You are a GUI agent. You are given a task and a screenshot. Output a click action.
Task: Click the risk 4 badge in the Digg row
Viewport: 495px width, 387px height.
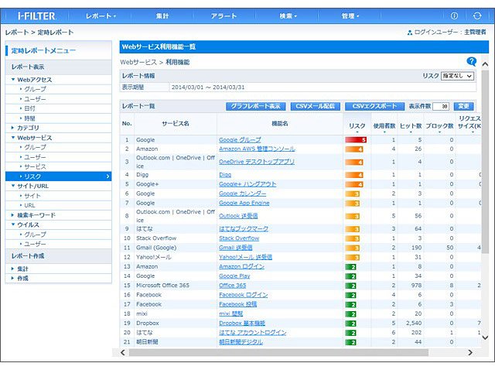point(354,175)
